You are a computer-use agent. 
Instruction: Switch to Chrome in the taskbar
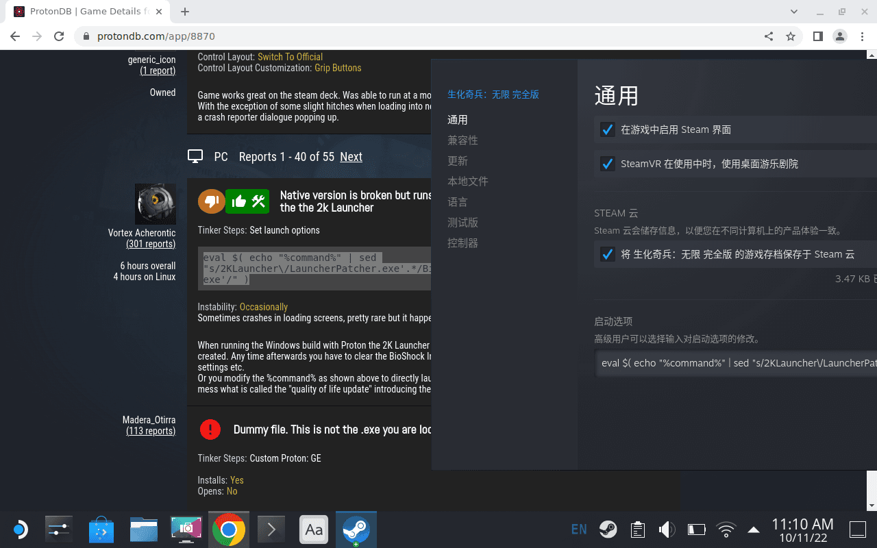[229, 529]
